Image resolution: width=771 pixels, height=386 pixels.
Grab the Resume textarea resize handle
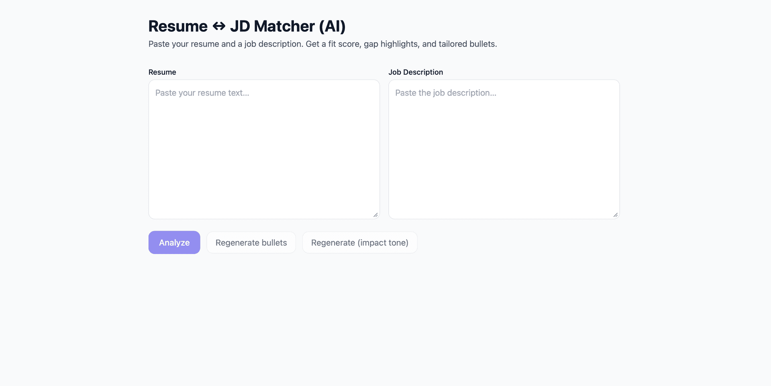click(375, 215)
